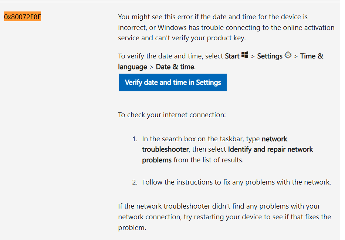Click the 'You might see this error' paragraph
The width and height of the screenshot is (345, 240).
(x=226, y=27)
